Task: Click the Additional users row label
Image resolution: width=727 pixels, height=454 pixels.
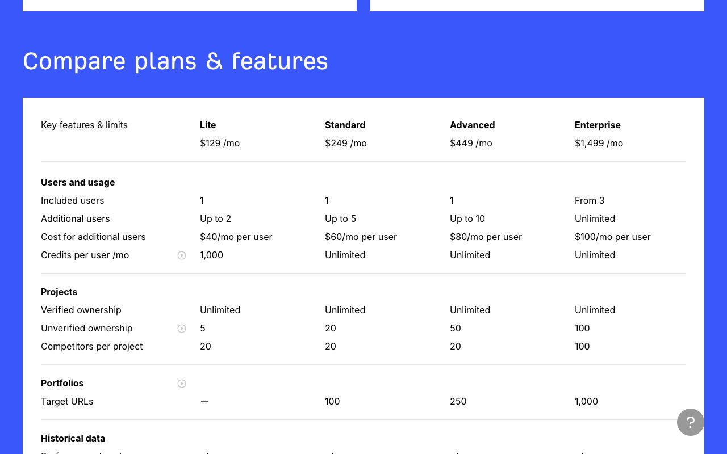Action: (75, 218)
